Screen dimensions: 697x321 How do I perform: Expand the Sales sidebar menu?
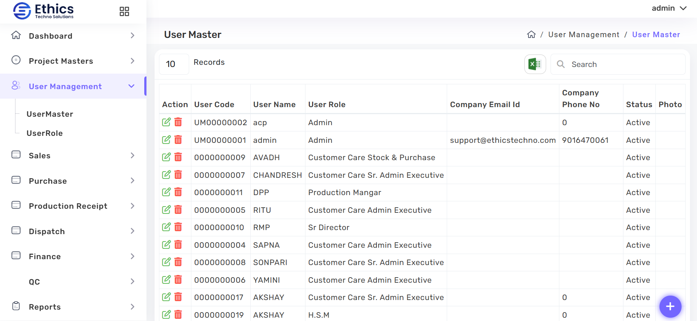coord(73,156)
